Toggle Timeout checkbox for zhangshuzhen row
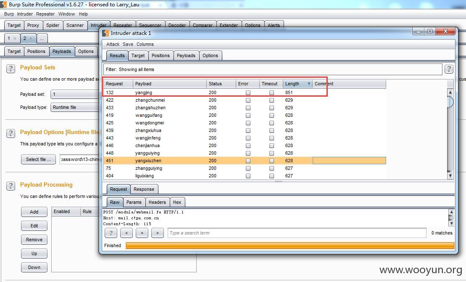 [271, 108]
